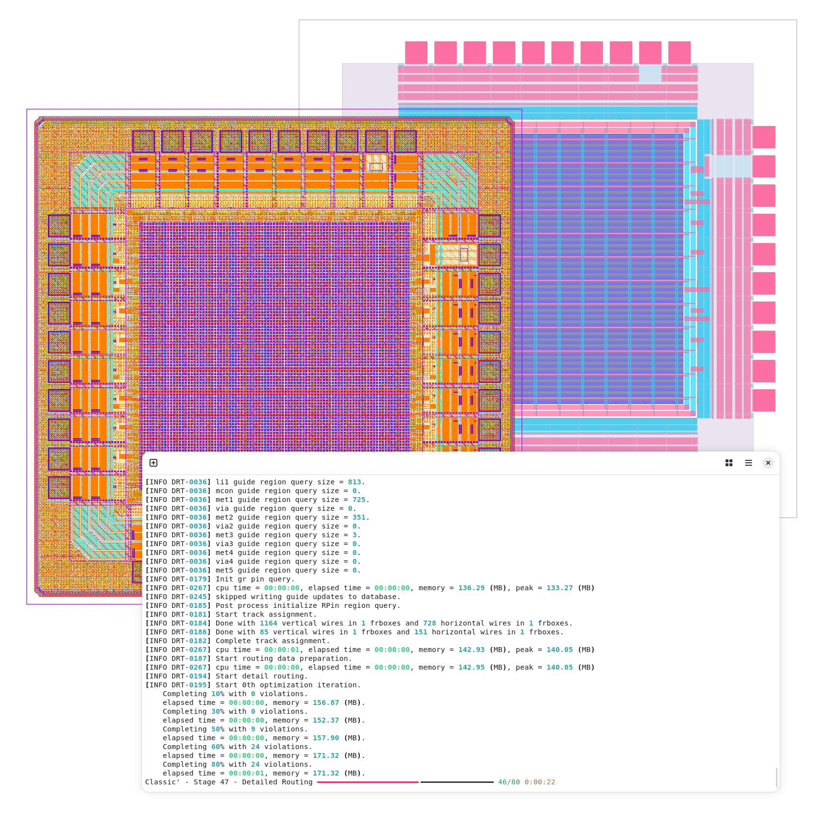
Task: Click the top-left pink pad in pink layout
Action: click(x=416, y=52)
